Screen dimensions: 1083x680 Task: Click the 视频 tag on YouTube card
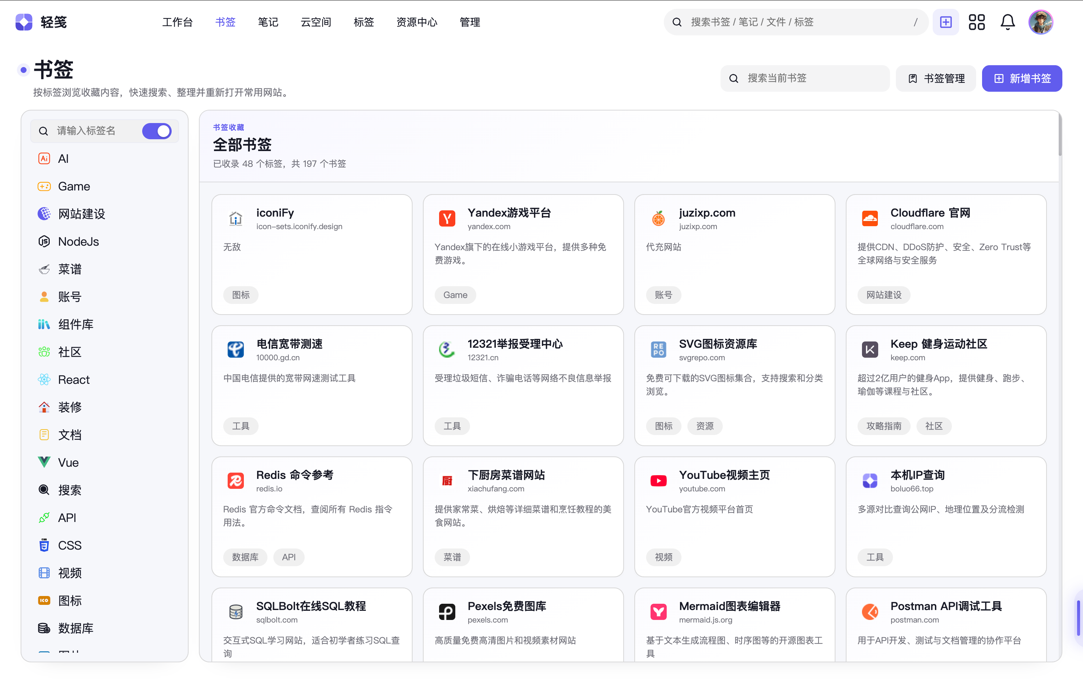(663, 557)
